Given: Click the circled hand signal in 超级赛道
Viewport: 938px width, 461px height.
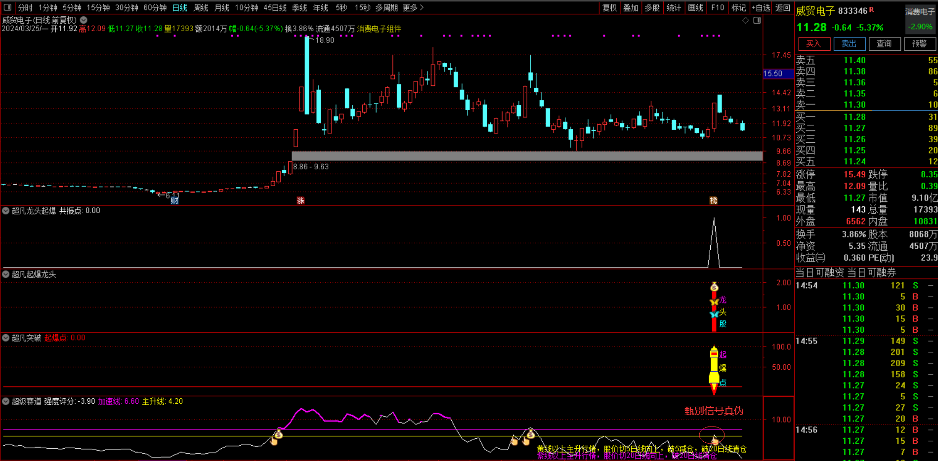Looking at the screenshot, I should click(x=715, y=440).
